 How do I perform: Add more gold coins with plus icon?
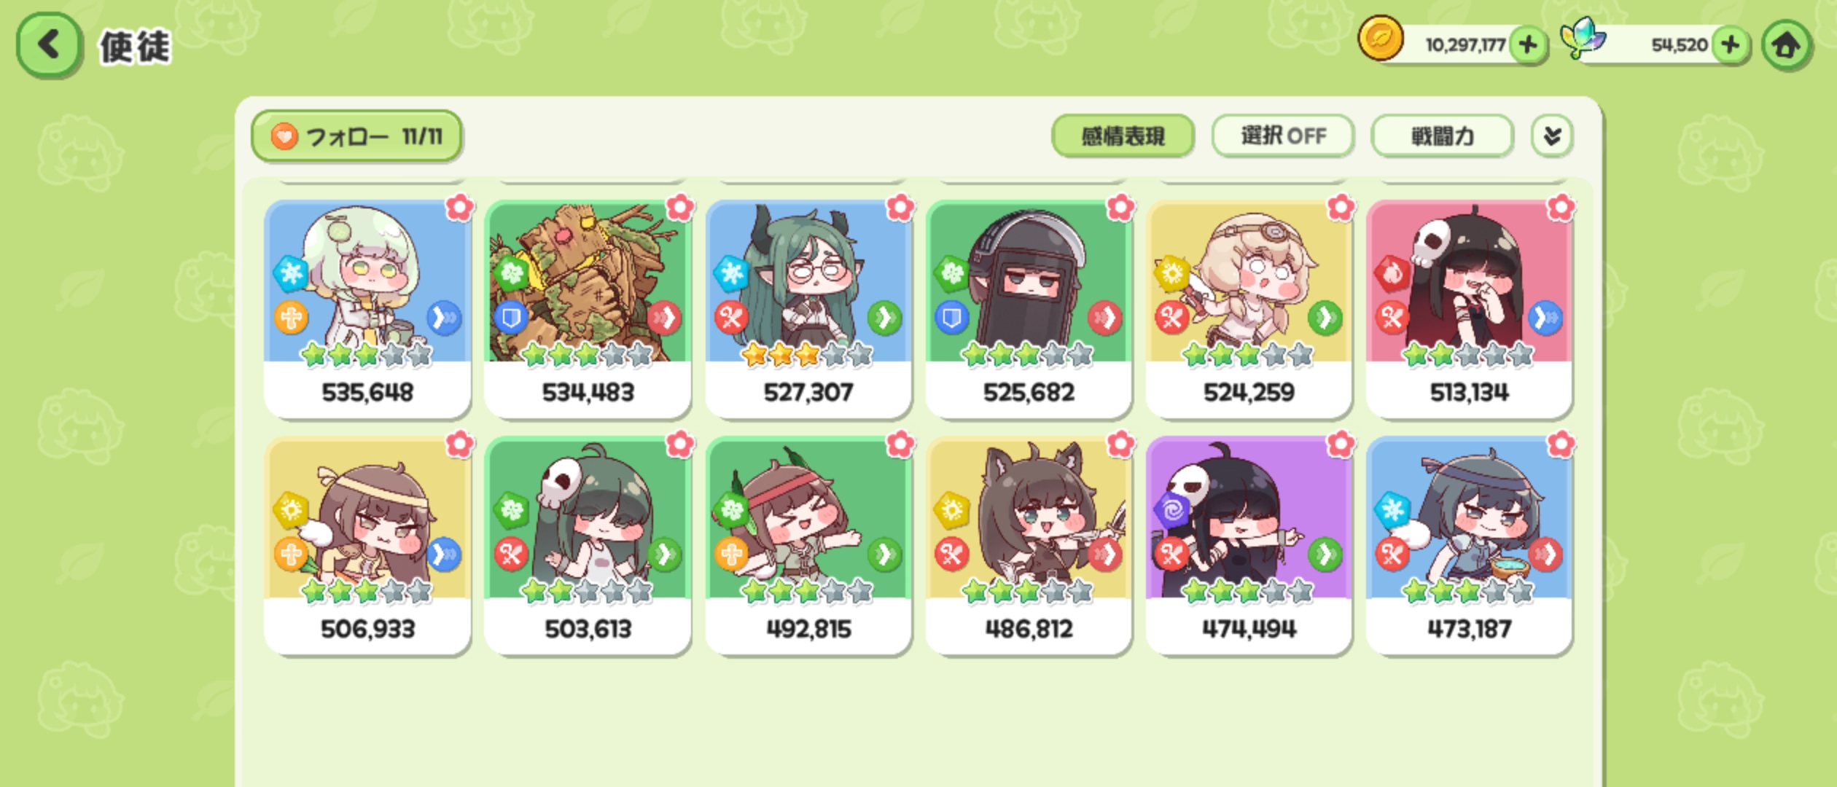(x=1529, y=45)
